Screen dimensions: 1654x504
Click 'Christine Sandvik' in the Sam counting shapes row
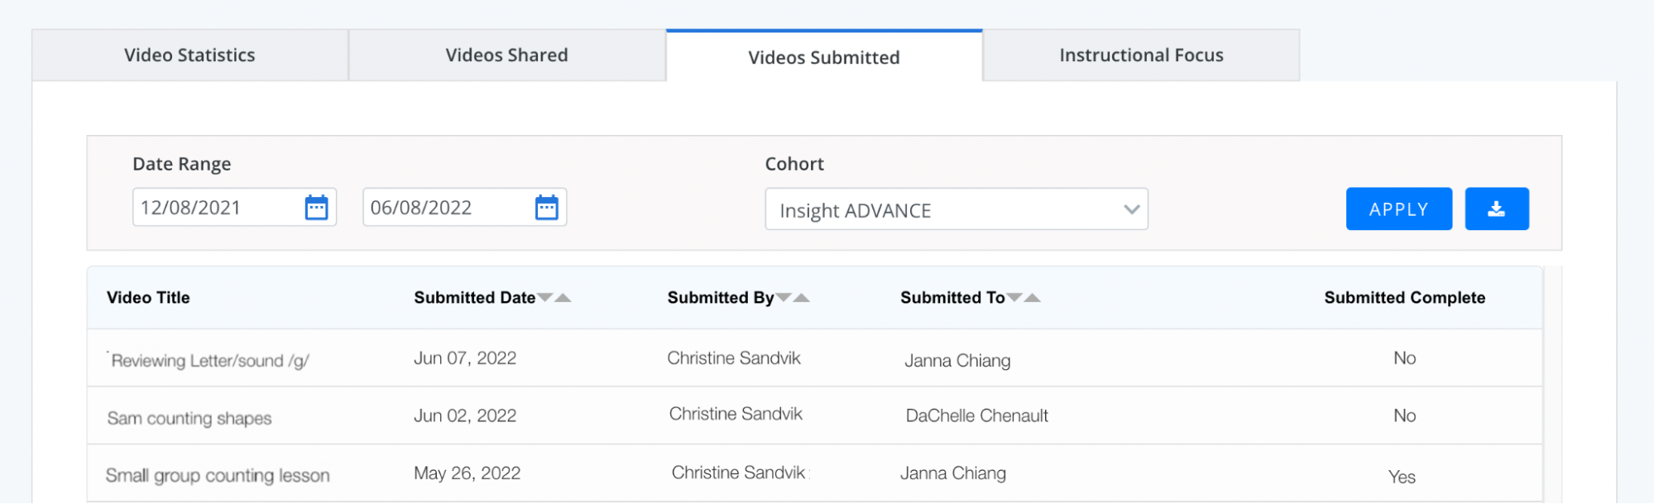[x=736, y=414]
